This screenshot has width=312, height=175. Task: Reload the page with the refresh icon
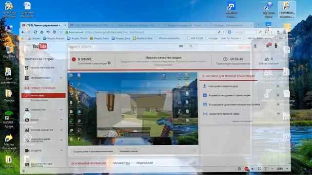click(x=36, y=32)
